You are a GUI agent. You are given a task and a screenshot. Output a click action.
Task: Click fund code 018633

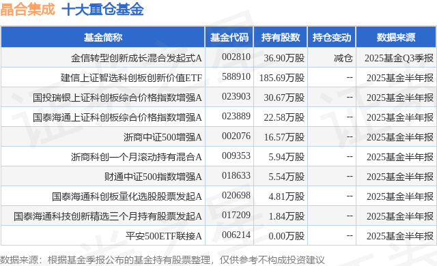point(236,175)
